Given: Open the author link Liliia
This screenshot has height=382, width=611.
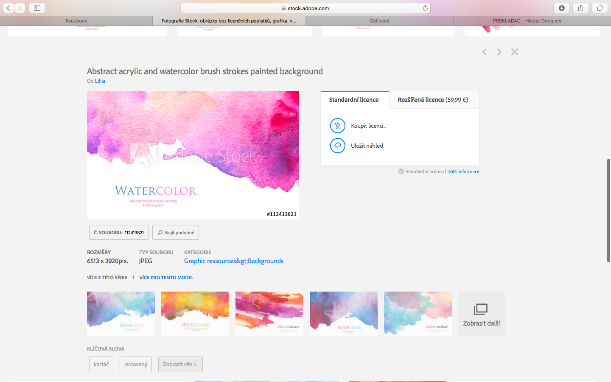Looking at the screenshot, I should pos(100,81).
